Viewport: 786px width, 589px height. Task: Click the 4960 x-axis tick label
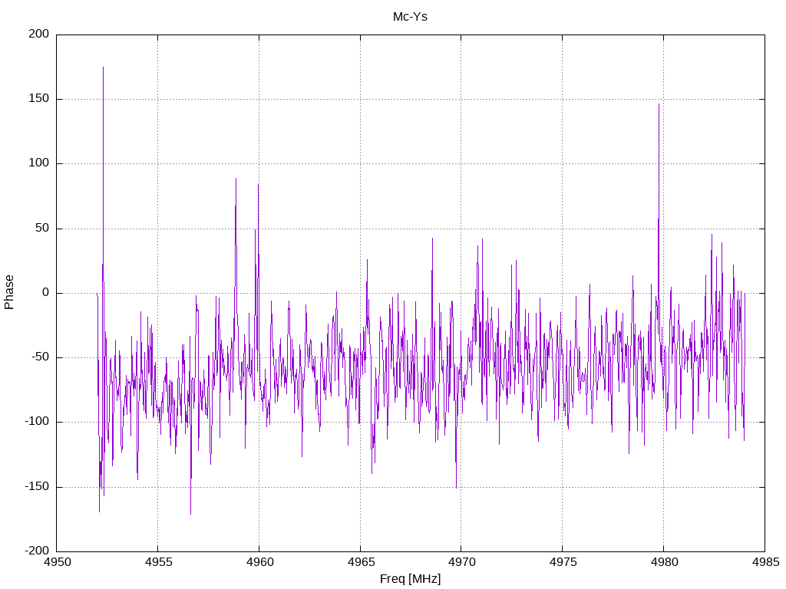[259, 562]
